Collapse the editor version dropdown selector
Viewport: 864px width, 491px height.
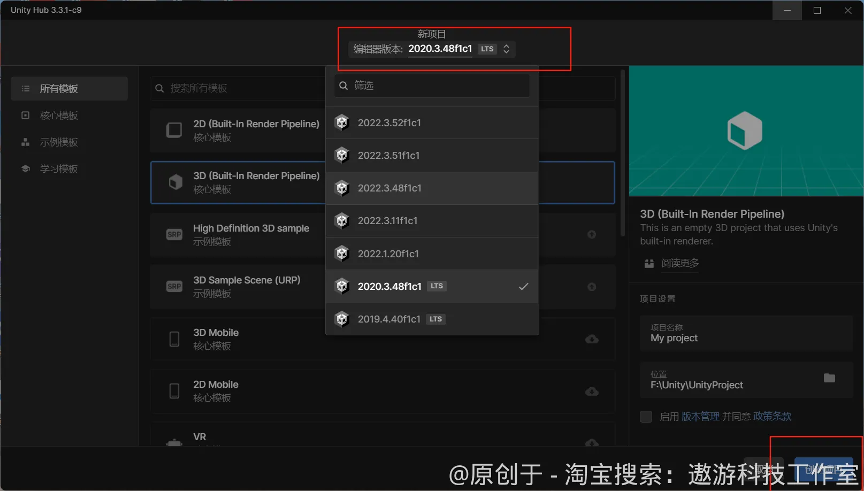tap(506, 49)
